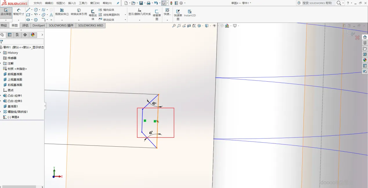The image size is (368, 188).
Task: Open the DisplayManager appearance tab icon
Action: click(32, 35)
